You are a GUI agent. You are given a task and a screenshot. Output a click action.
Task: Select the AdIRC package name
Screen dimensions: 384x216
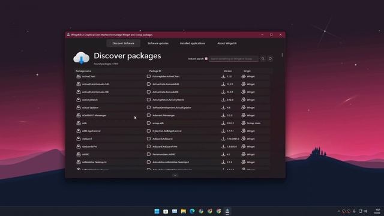tap(86, 155)
